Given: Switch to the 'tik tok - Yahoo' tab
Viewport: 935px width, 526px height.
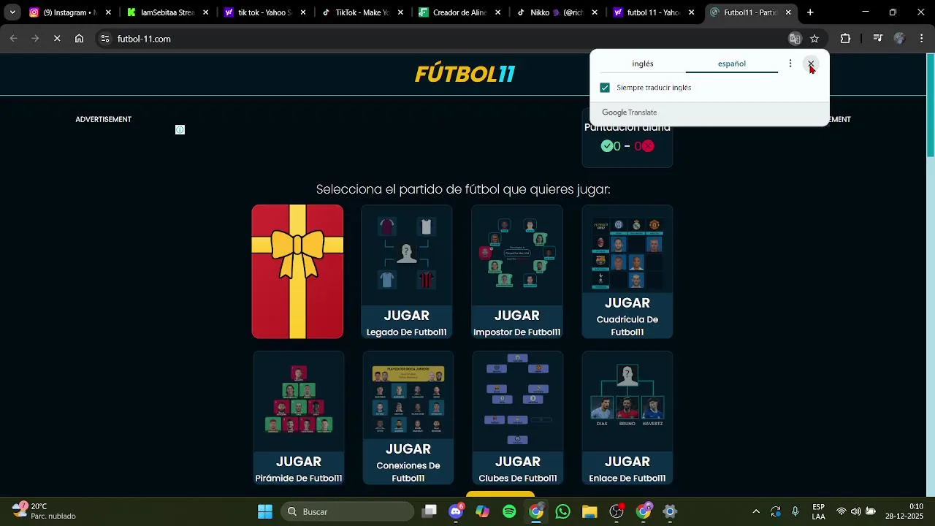Looking at the screenshot, I should click(265, 12).
